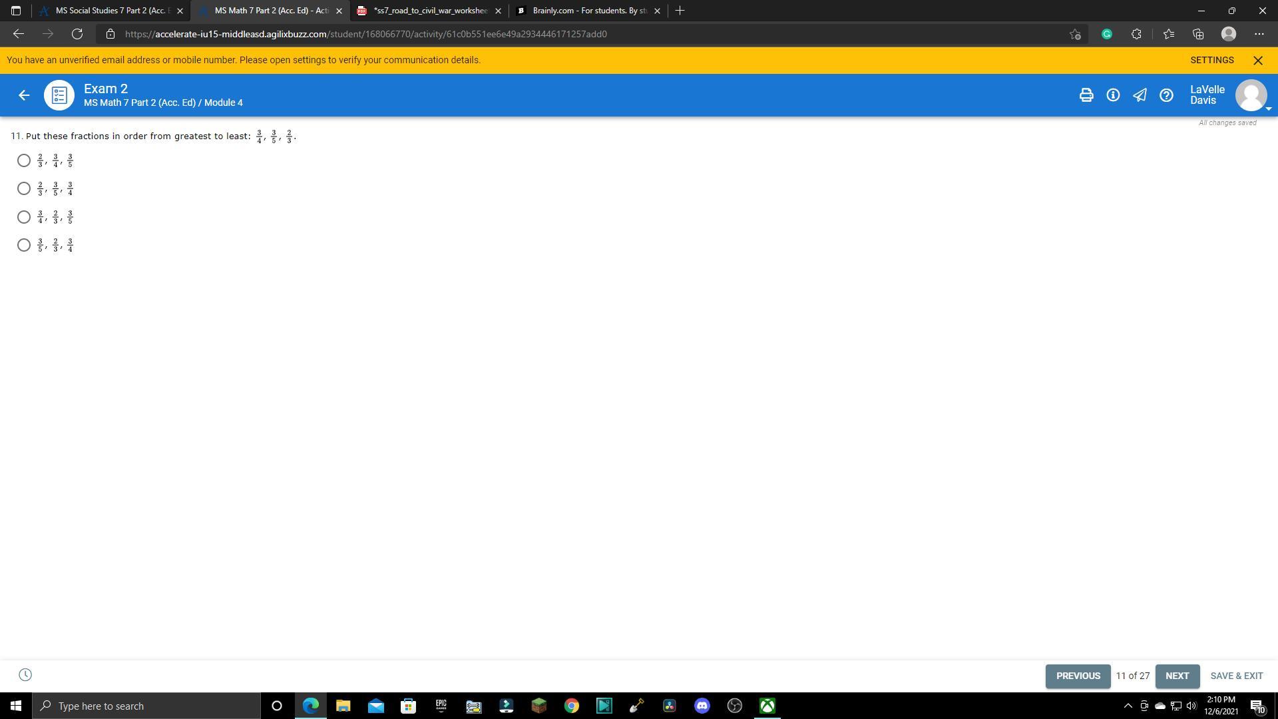Click the paper plane send icon

pos(1140,95)
